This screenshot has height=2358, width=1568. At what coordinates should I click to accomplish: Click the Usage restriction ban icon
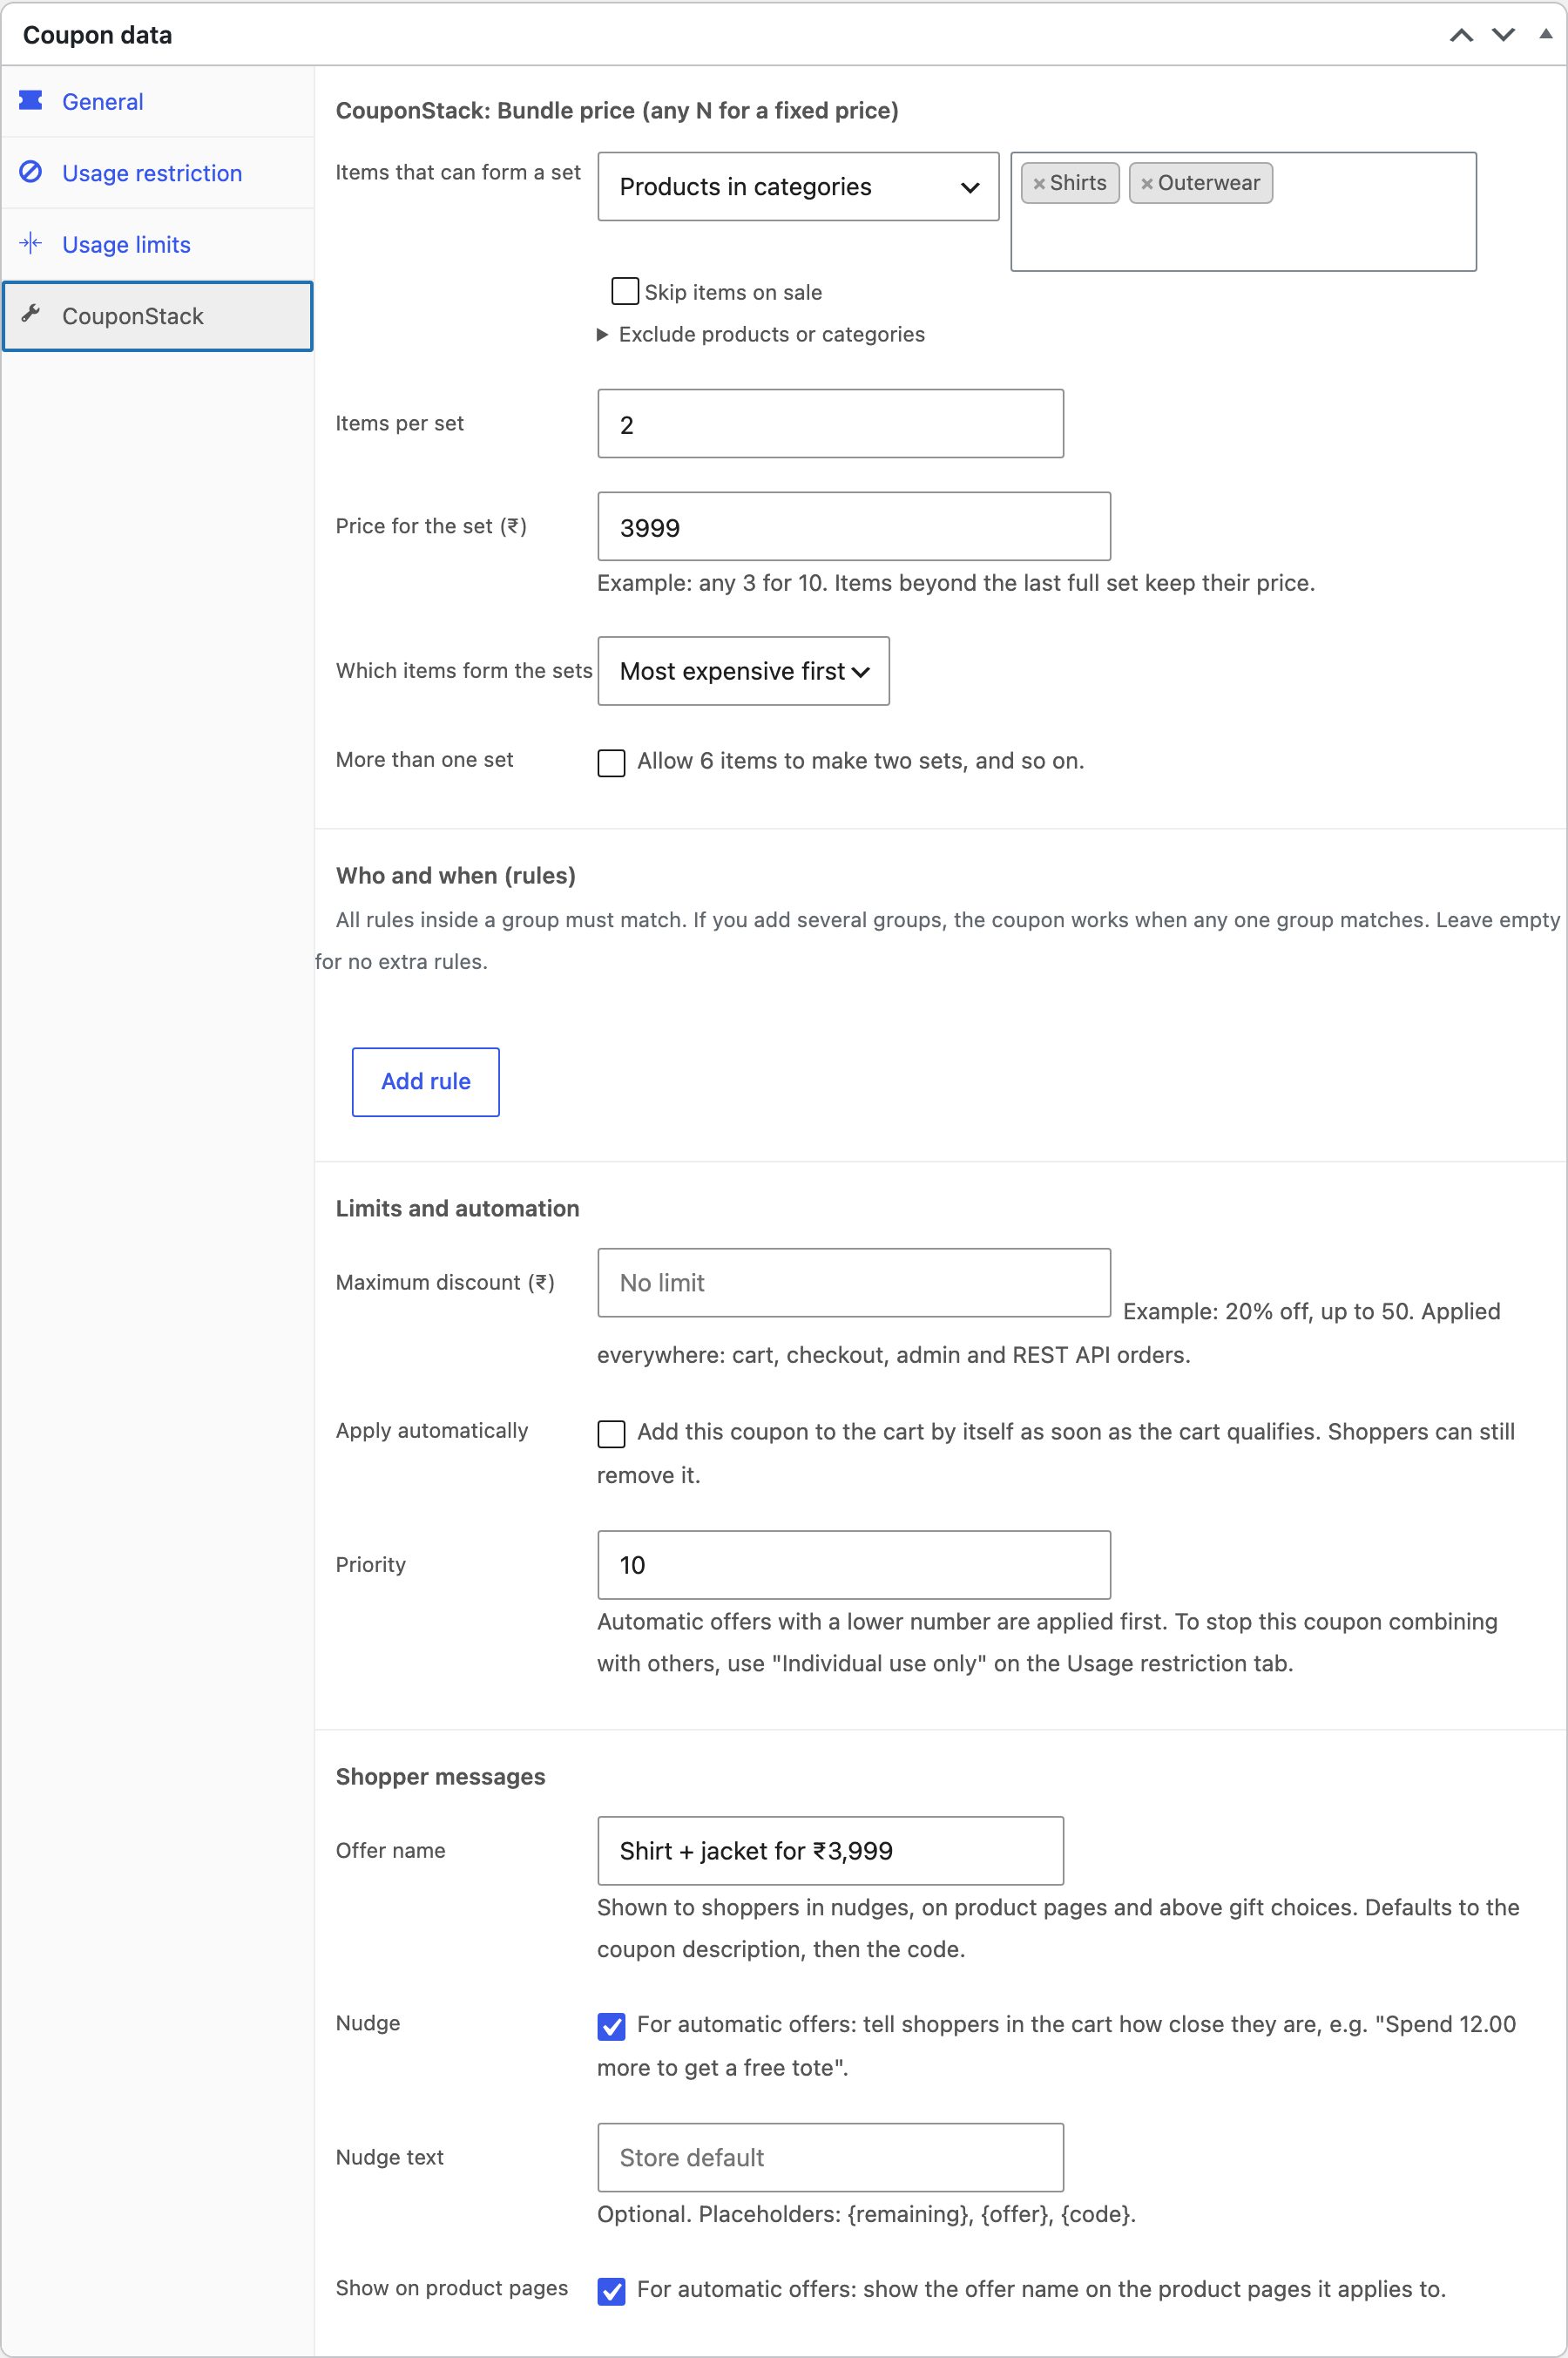coord(31,171)
